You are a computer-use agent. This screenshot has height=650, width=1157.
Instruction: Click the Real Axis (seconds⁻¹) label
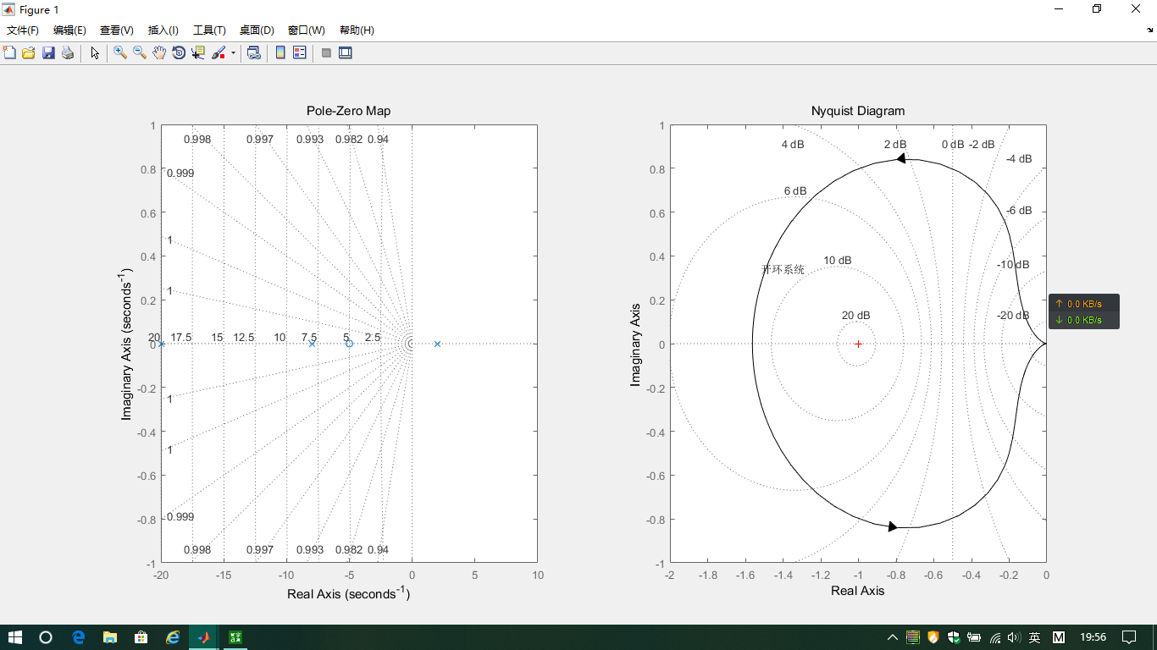coord(348,593)
